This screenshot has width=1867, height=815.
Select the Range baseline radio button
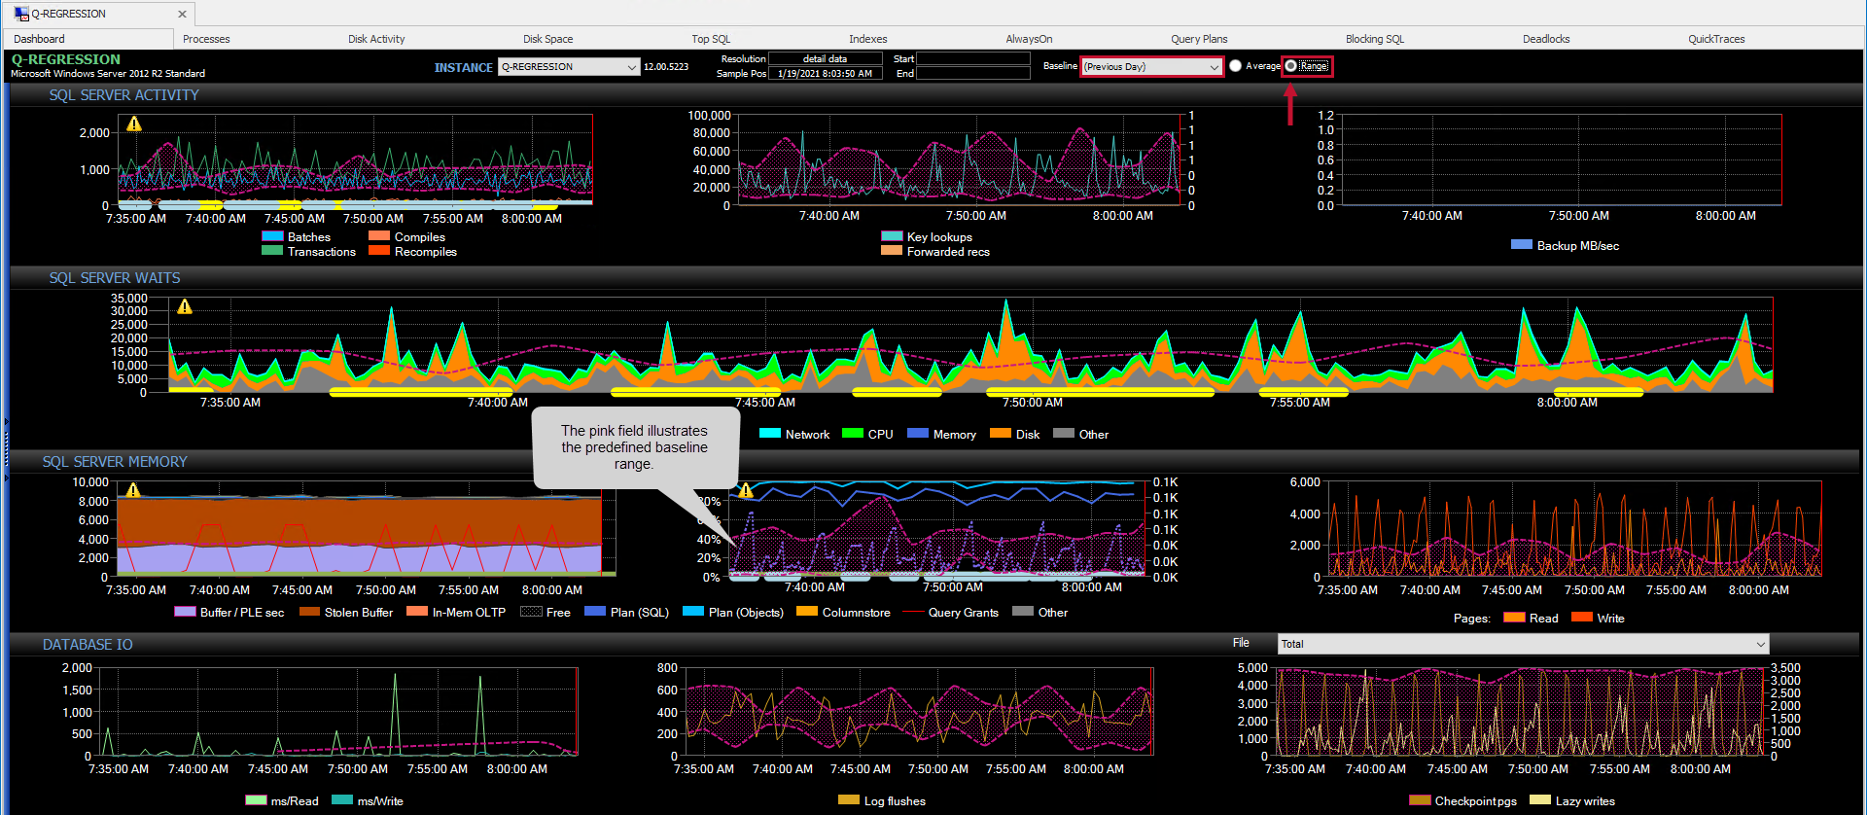[x=1290, y=66]
